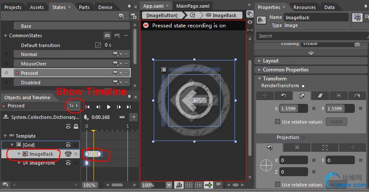The height and width of the screenshot is (192, 369).
Task: Step to next frame
Action: pyautogui.click(x=119, y=107)
